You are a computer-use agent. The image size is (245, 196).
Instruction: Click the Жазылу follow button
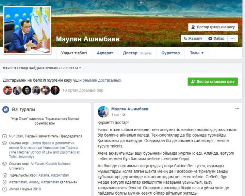click(193, 39)
